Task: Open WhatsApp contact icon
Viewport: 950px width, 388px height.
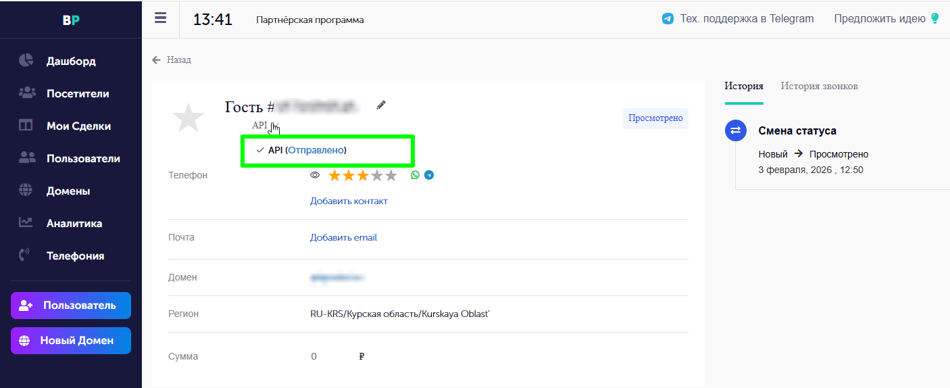Action: click(415, 175)
